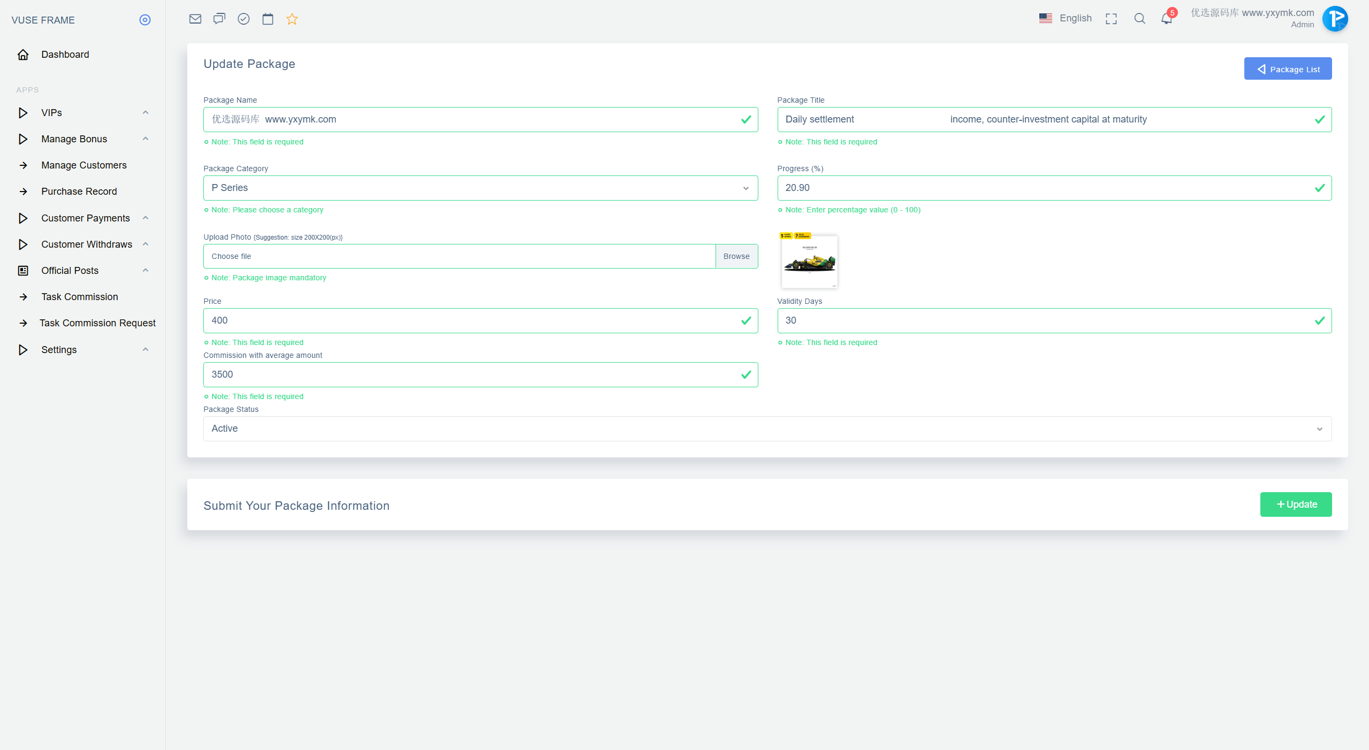Viewport: 1369px width, 750px height.
Task: Click the green Update button
Action: 1296,504
